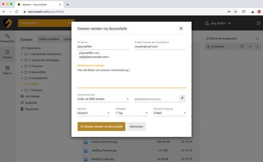
Task: Click image icon of wedding flowers.jpg
Action: click(x=86, y=151)
